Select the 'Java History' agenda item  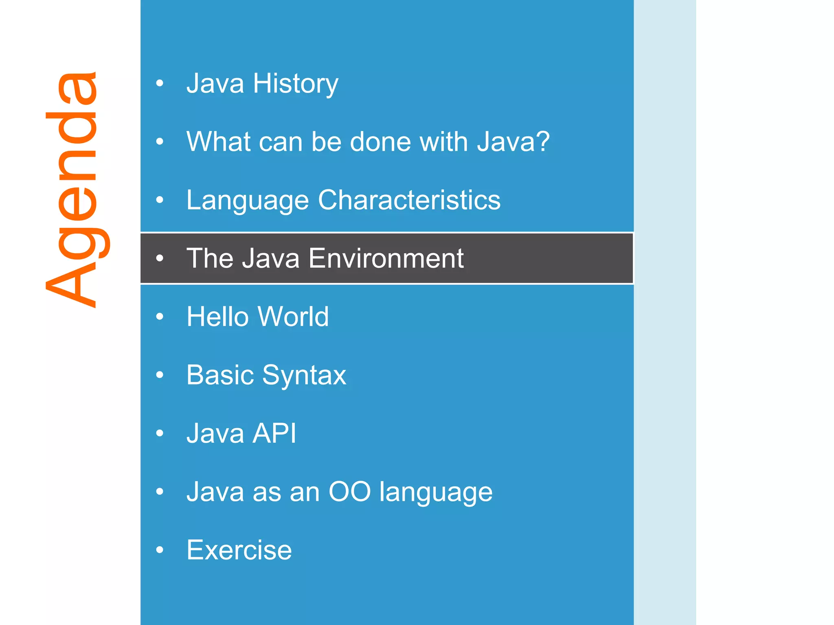(x=262, y=84)
